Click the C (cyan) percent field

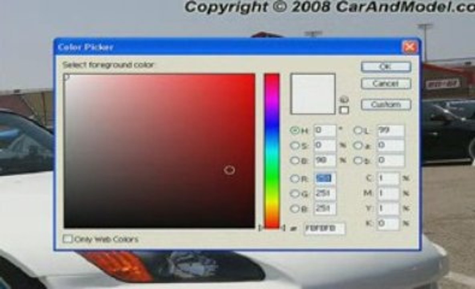pos(388,179)
